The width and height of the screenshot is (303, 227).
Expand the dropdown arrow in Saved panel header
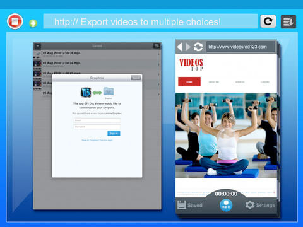tap(38, 45)
